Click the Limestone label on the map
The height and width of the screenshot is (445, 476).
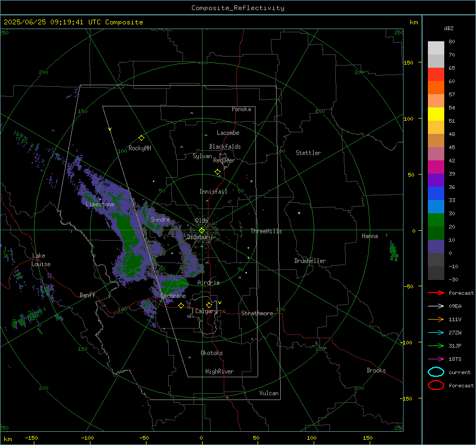[100, 204]
